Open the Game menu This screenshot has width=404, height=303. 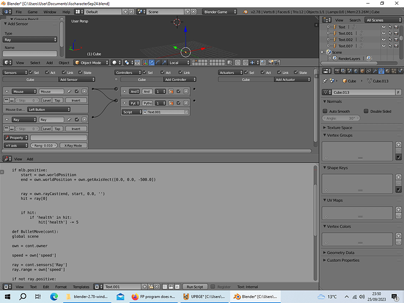33,12
